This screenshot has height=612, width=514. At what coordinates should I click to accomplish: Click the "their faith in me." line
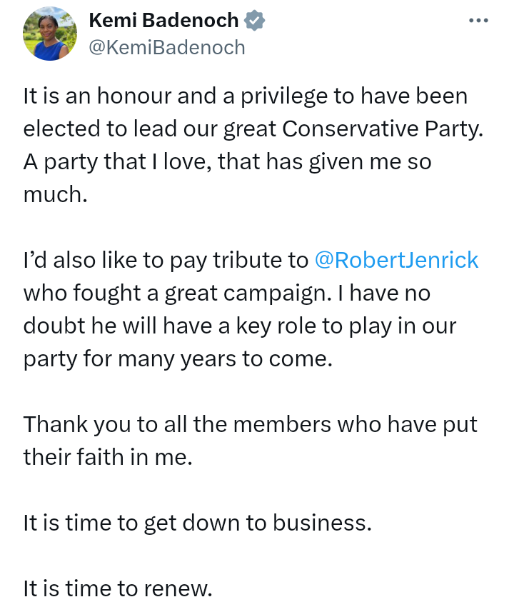[x=109, y=456]
